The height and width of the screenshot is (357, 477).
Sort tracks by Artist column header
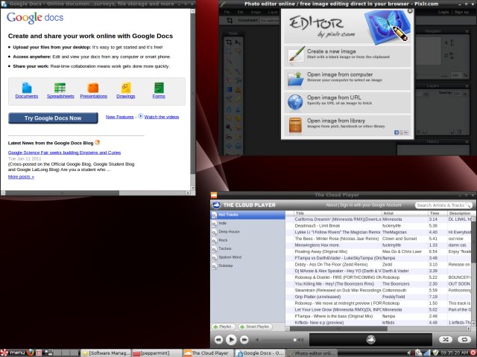pos(405,213)
